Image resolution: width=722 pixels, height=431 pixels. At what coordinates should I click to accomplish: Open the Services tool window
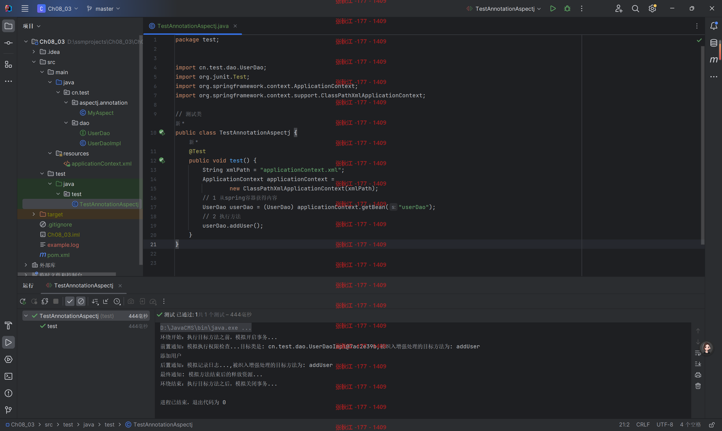(8, 359)
